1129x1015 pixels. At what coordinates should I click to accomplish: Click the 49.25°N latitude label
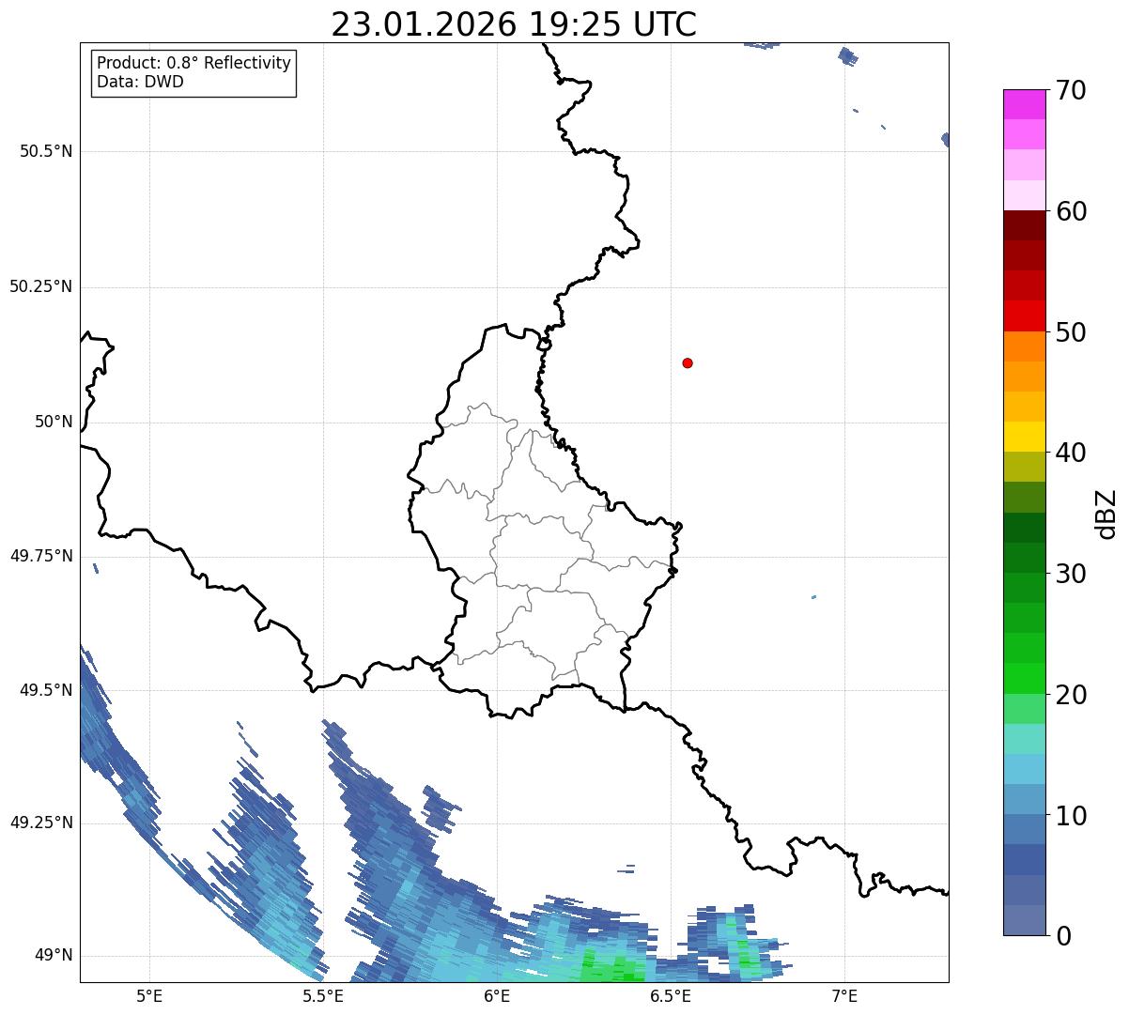tap(41, 823)
